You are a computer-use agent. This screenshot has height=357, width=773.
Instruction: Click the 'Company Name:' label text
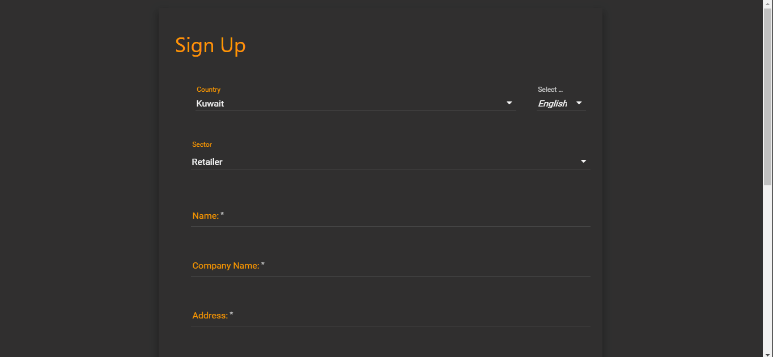(x=226, y=266)
